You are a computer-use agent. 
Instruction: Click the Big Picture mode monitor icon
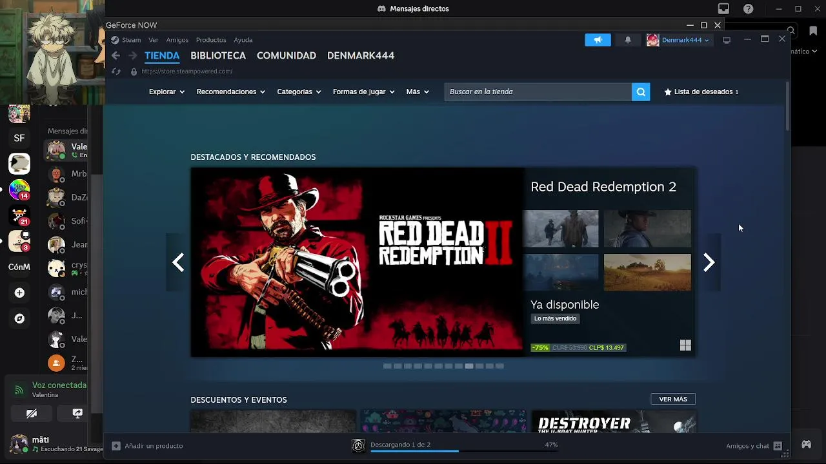coord(727,40)
